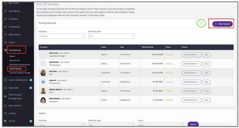This screenshot has width=239, height=128.
Task: Click the Recruitment sidebar icon
Action: [5, 106]
